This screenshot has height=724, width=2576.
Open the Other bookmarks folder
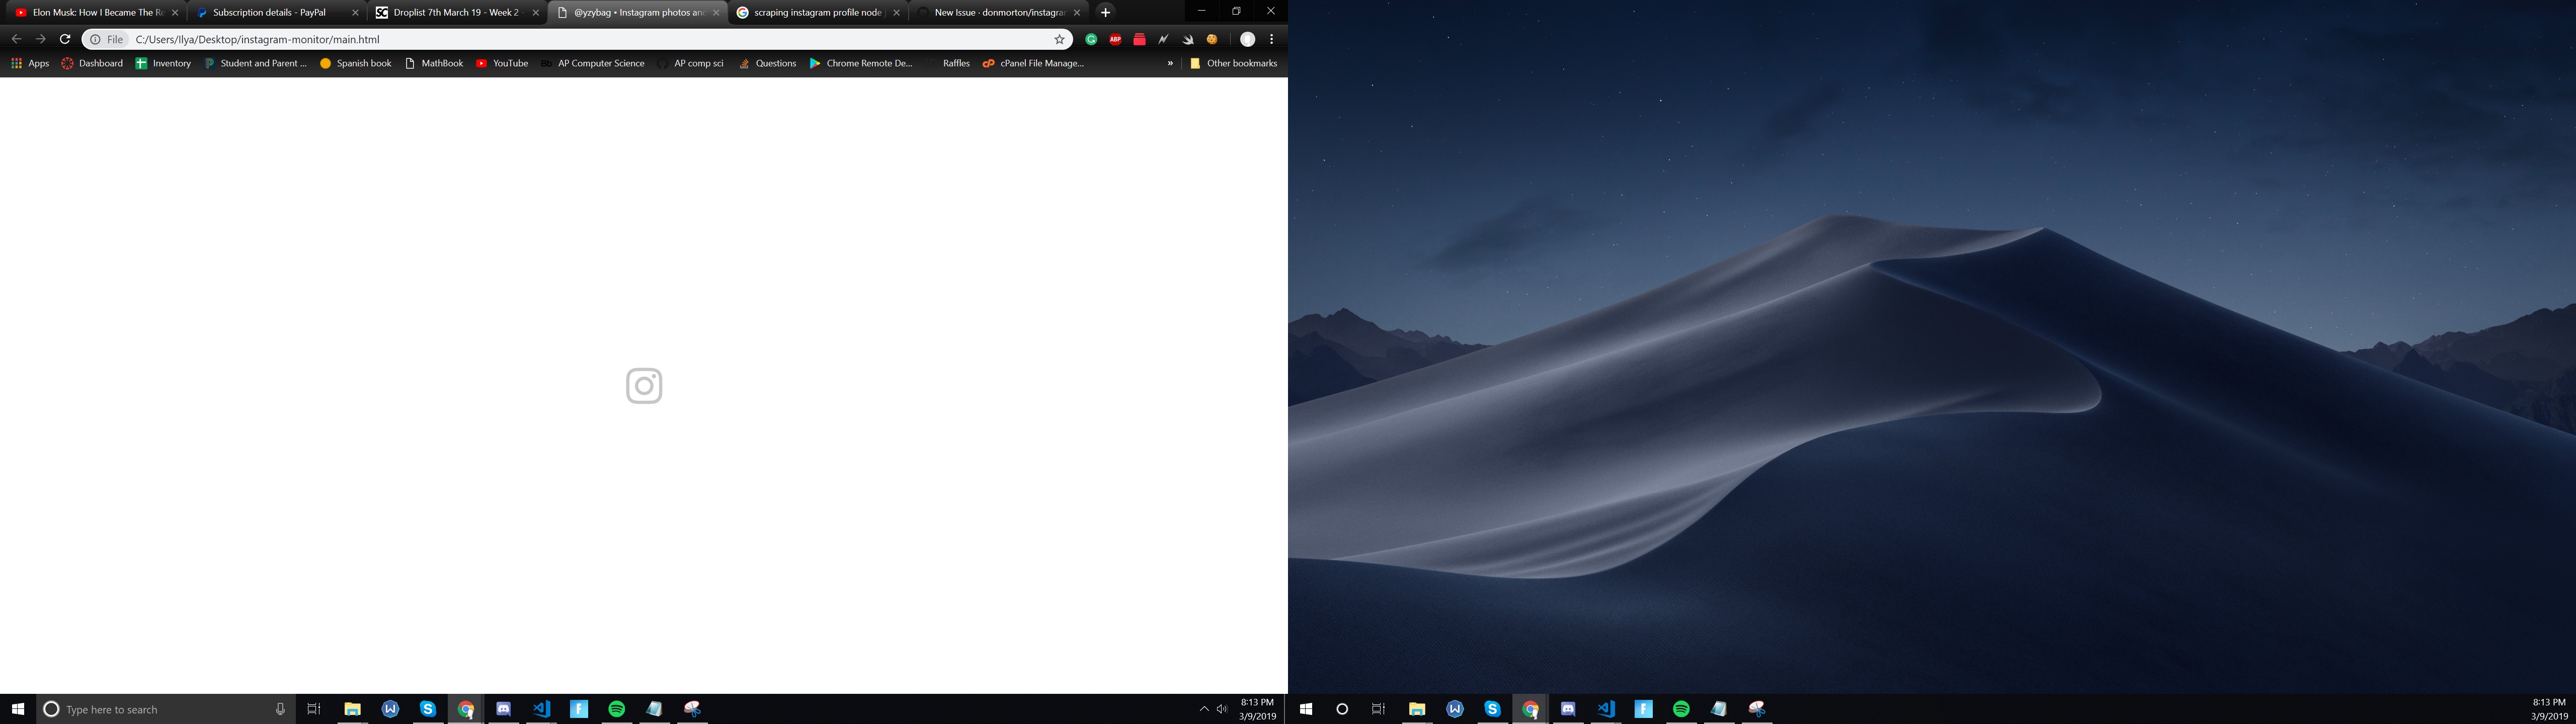coord(1232,63)
